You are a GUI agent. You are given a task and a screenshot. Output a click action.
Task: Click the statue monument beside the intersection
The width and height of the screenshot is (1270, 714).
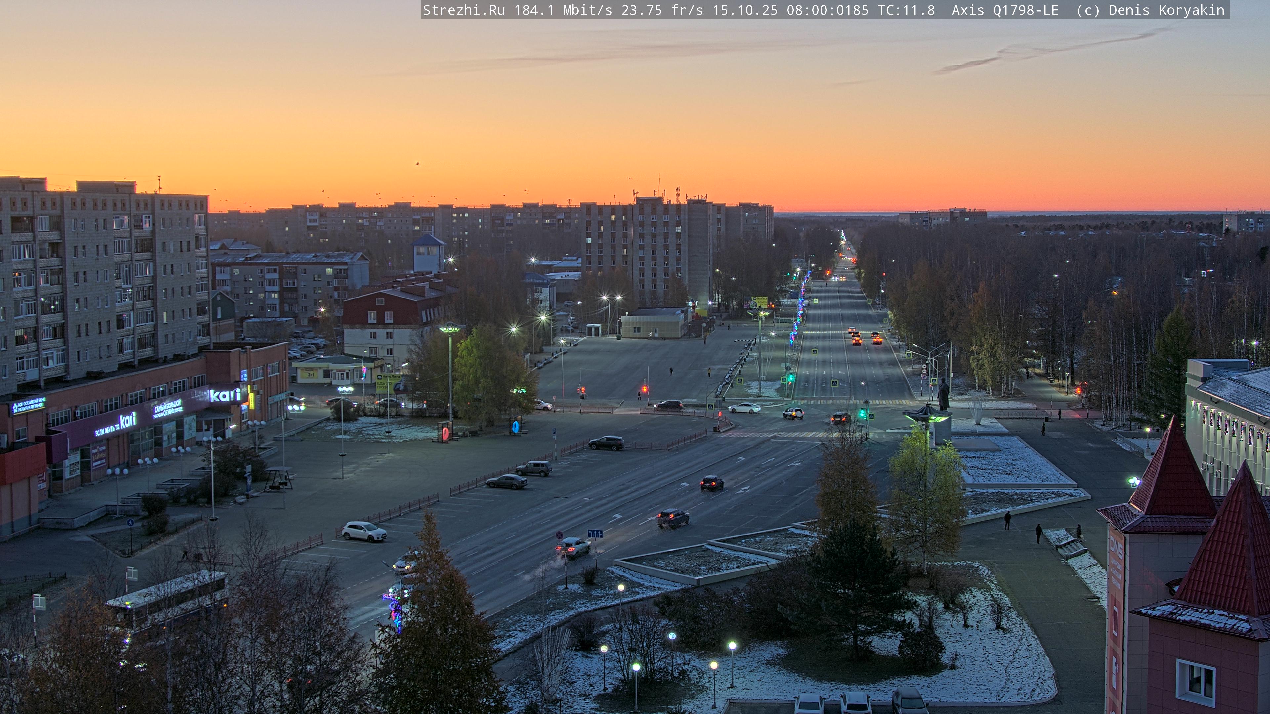(x=943, y=394)
